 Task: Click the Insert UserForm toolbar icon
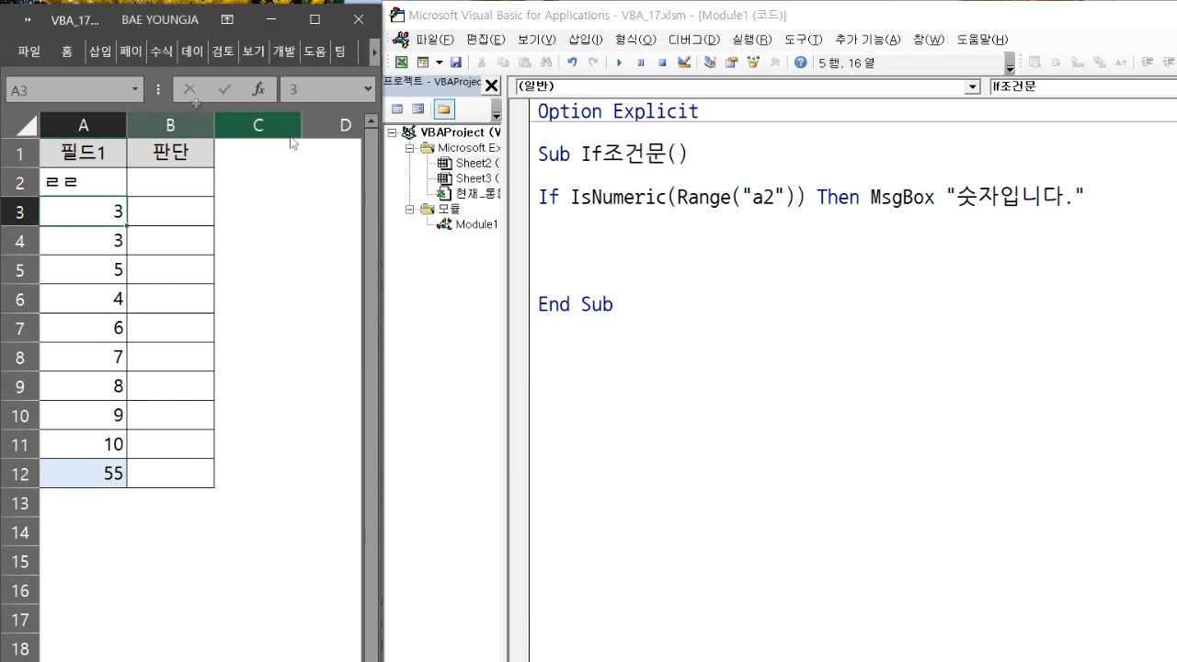click(423, 63)
